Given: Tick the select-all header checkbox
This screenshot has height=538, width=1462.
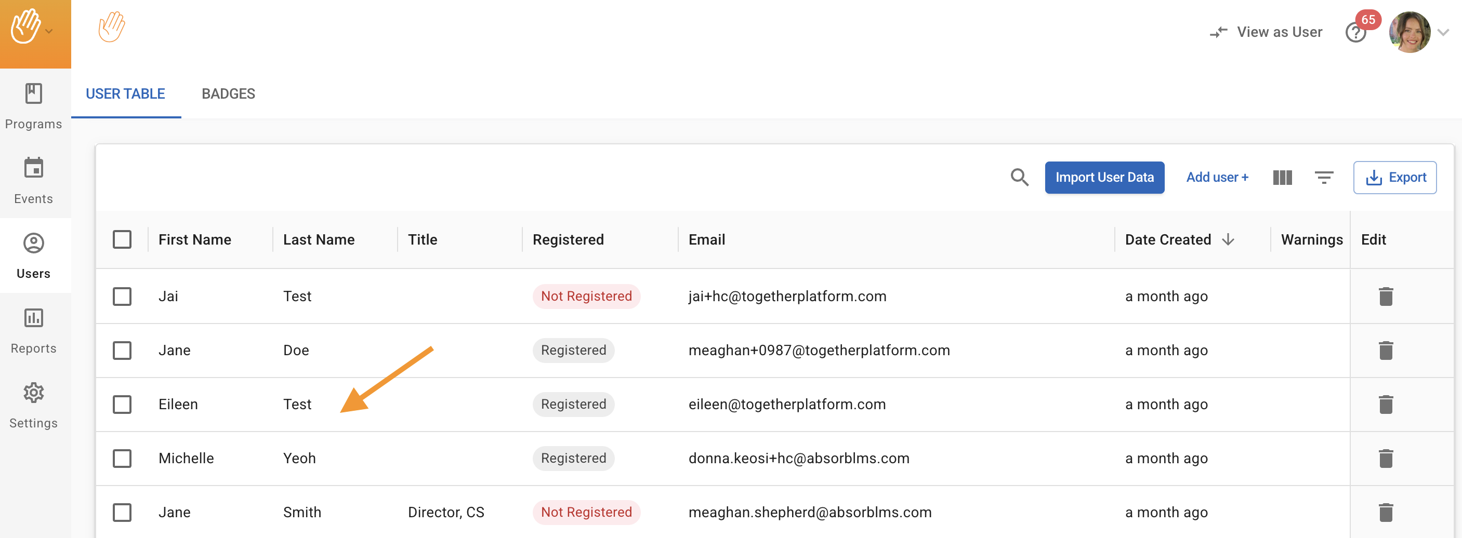Looking at the screenshot, I should pyautogui.click(x=122, y=240).
